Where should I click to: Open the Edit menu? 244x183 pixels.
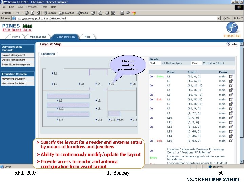[x=12, y=7]
